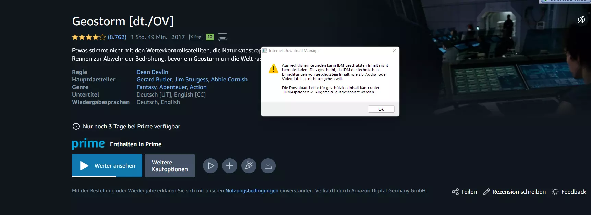The image size is (591, 215).
Task: Click the 'Deutsch [UT], English [CC]' subtitle text
Action: pos(171,94)
